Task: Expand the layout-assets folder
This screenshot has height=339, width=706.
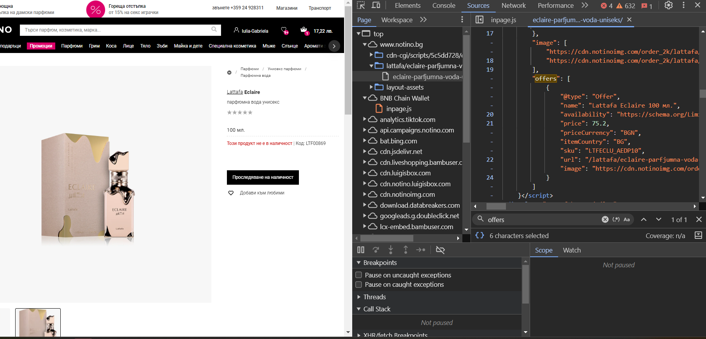Action: point(371,87)
